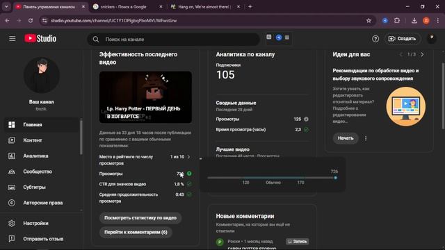Click Отправить отзыв in the sidebar
The image size is (445, 250).
(x=42, y=239)
